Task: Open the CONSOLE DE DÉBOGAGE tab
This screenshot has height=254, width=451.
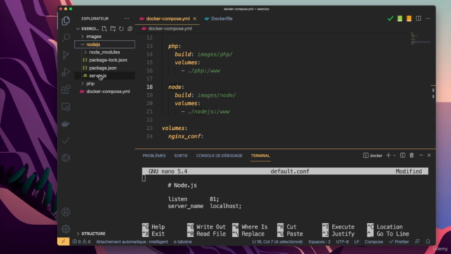Action: point(219,155)
